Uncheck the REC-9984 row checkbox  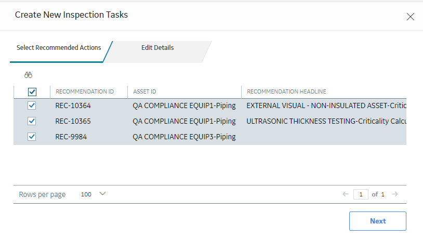pyautogui.click(x=32, y=137)
